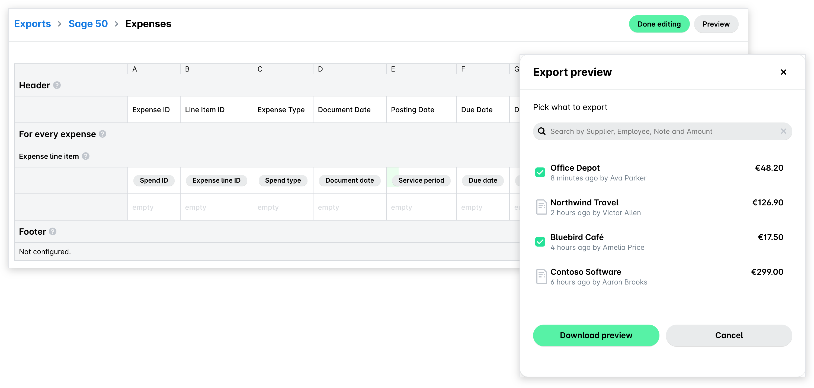This screenshot has height=388, width=814.
Task: Click the Download preview button
Action: (596, 335)
